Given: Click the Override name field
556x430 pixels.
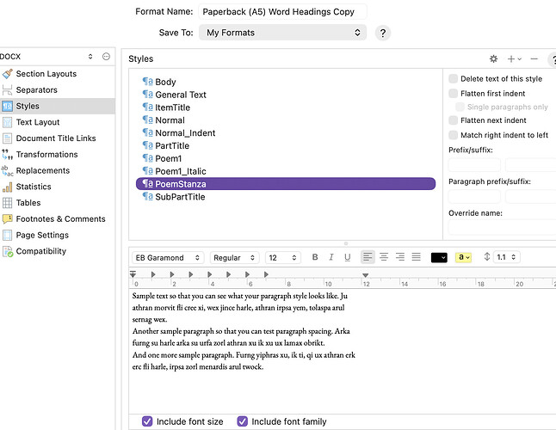Looking at the screenshot, I should 502,227.
